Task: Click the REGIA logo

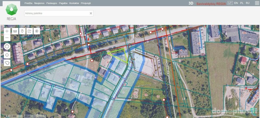Action: (x=11, y=12)
